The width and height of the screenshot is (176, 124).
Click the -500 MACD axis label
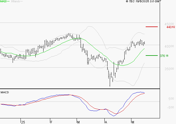(170, 107)
